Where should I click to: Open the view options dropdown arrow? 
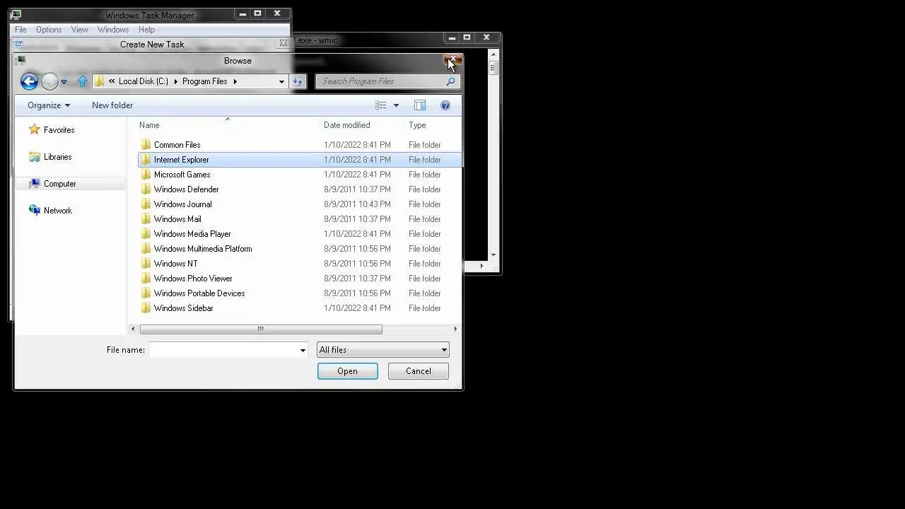coord(396,105)
